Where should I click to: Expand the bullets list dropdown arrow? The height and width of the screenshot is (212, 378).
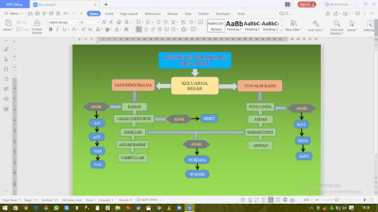click(143, 22)
